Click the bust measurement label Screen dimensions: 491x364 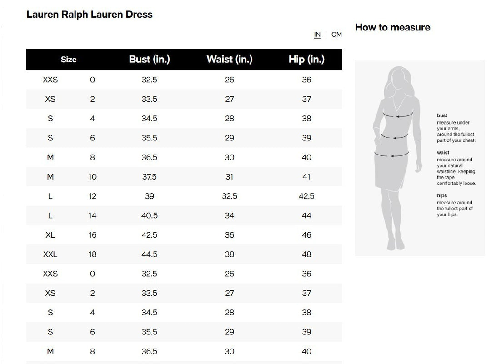coord(442,115)
